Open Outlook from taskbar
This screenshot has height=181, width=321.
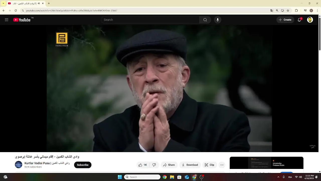click(187, 177)
